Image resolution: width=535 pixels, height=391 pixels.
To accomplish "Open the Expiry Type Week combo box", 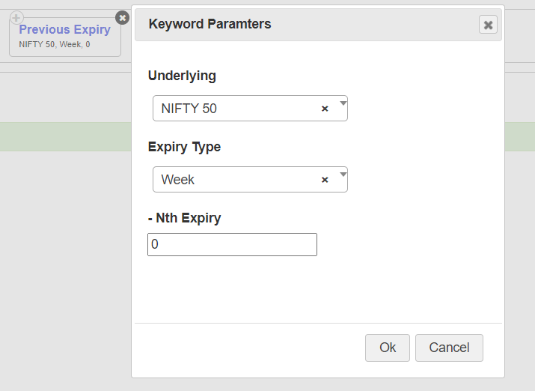I will pos(250,179).
